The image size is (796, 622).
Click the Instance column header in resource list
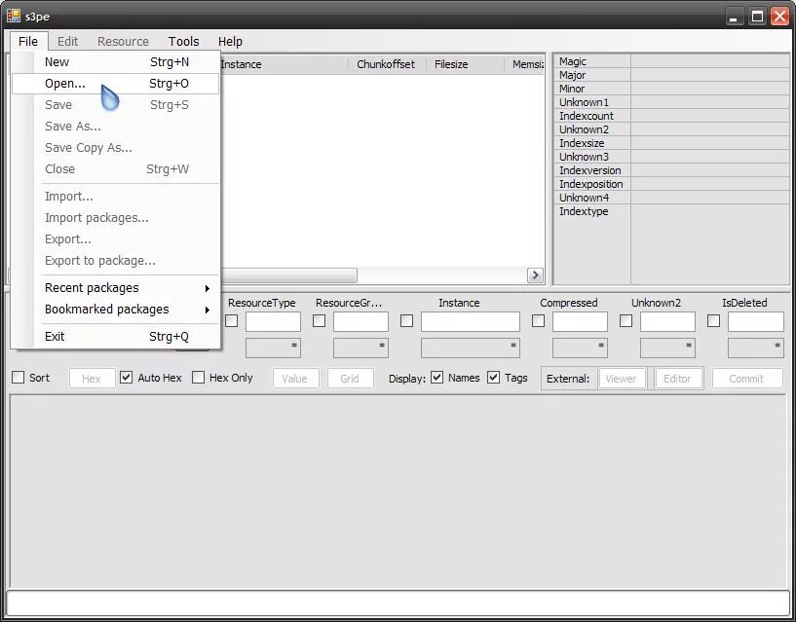(284, 64)
